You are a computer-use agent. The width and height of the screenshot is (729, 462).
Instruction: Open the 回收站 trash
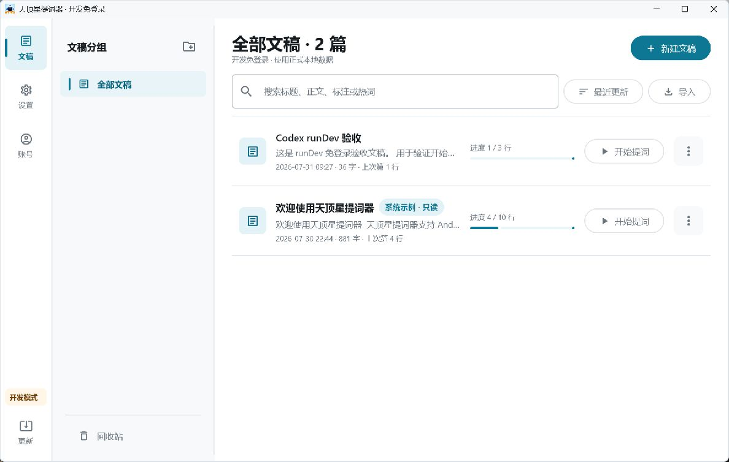click(101, 436)
